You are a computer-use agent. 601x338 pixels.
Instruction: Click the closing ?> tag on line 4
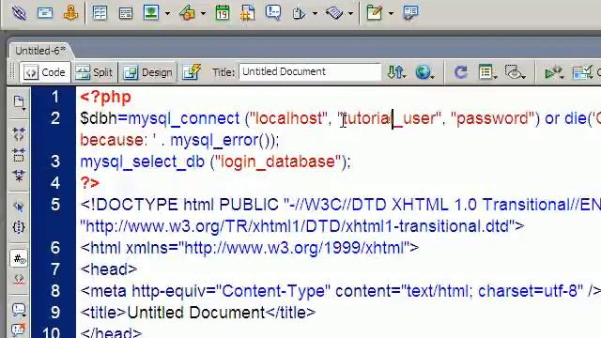coord(90,183)
